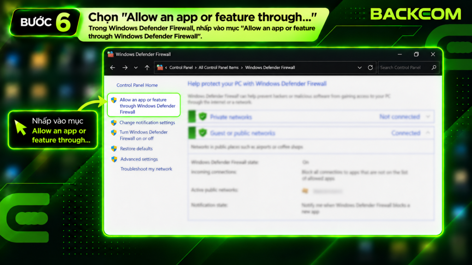Collapse the Guest or public networks section
472x265 pixels.
[428, 133]
